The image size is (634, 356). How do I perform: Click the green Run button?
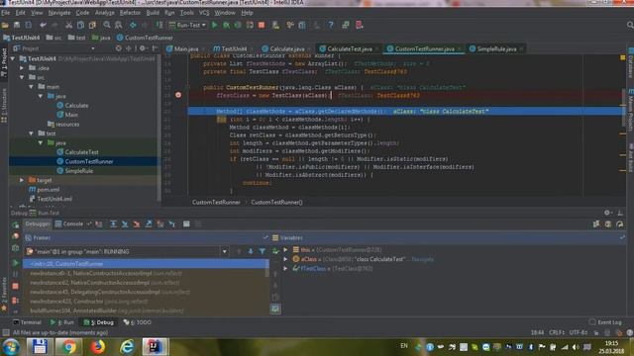tap(215, 25)
